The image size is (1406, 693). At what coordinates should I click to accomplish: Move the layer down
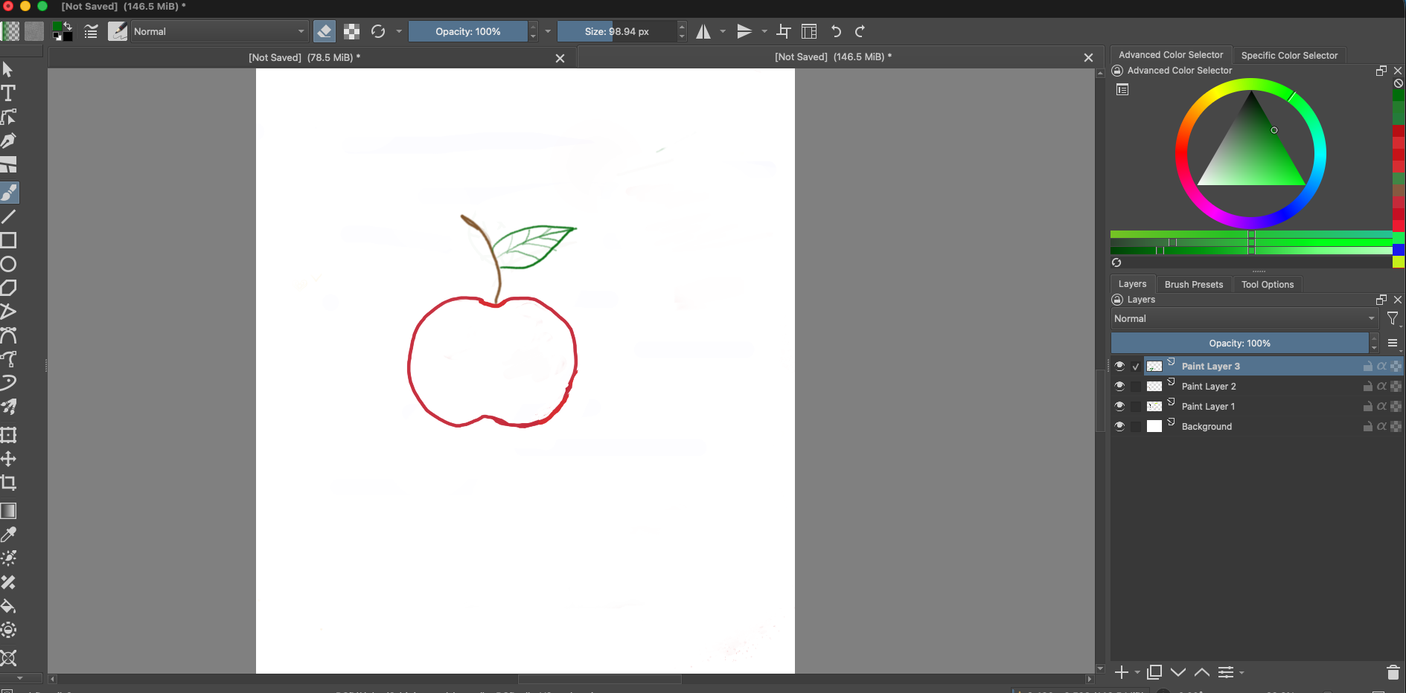tap(1178, 672)
